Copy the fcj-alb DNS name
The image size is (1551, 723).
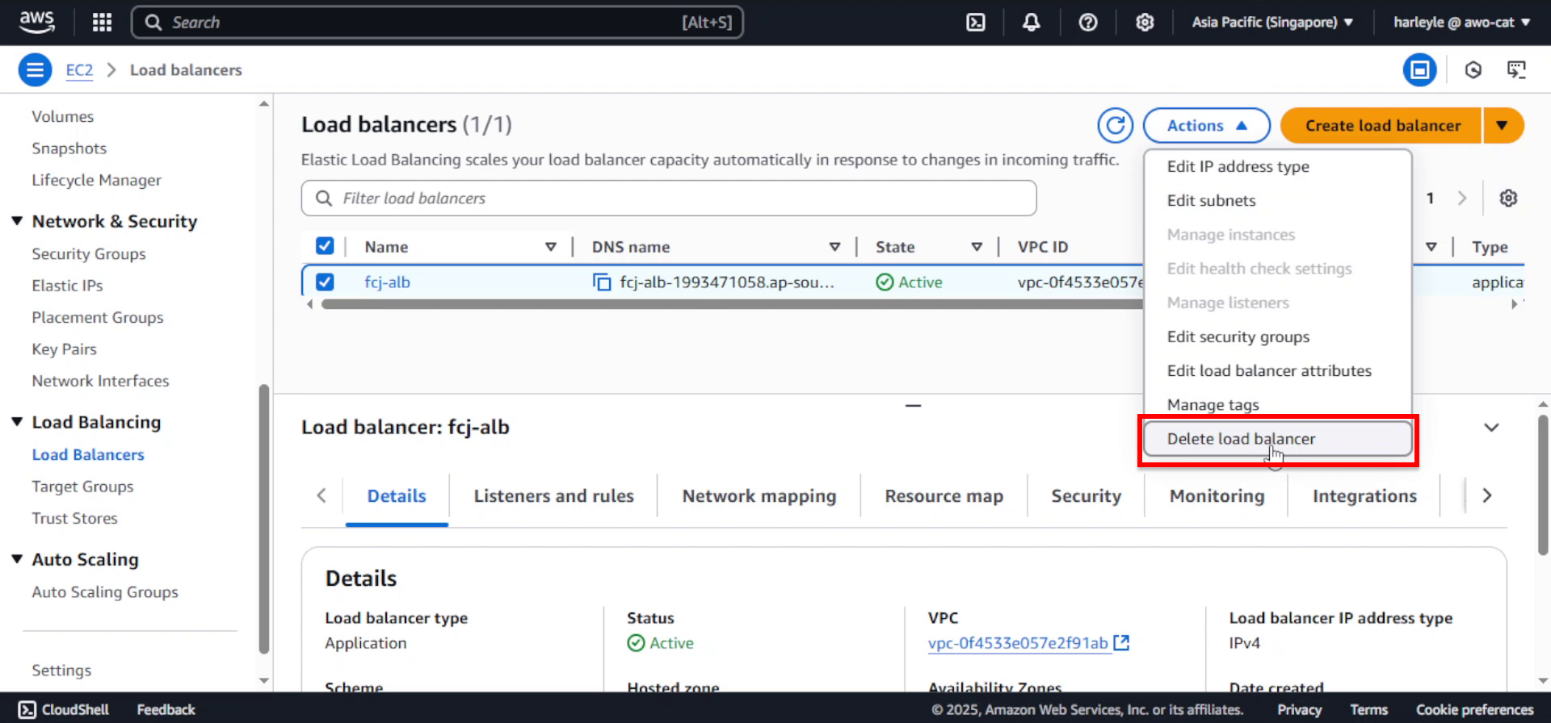602,282
